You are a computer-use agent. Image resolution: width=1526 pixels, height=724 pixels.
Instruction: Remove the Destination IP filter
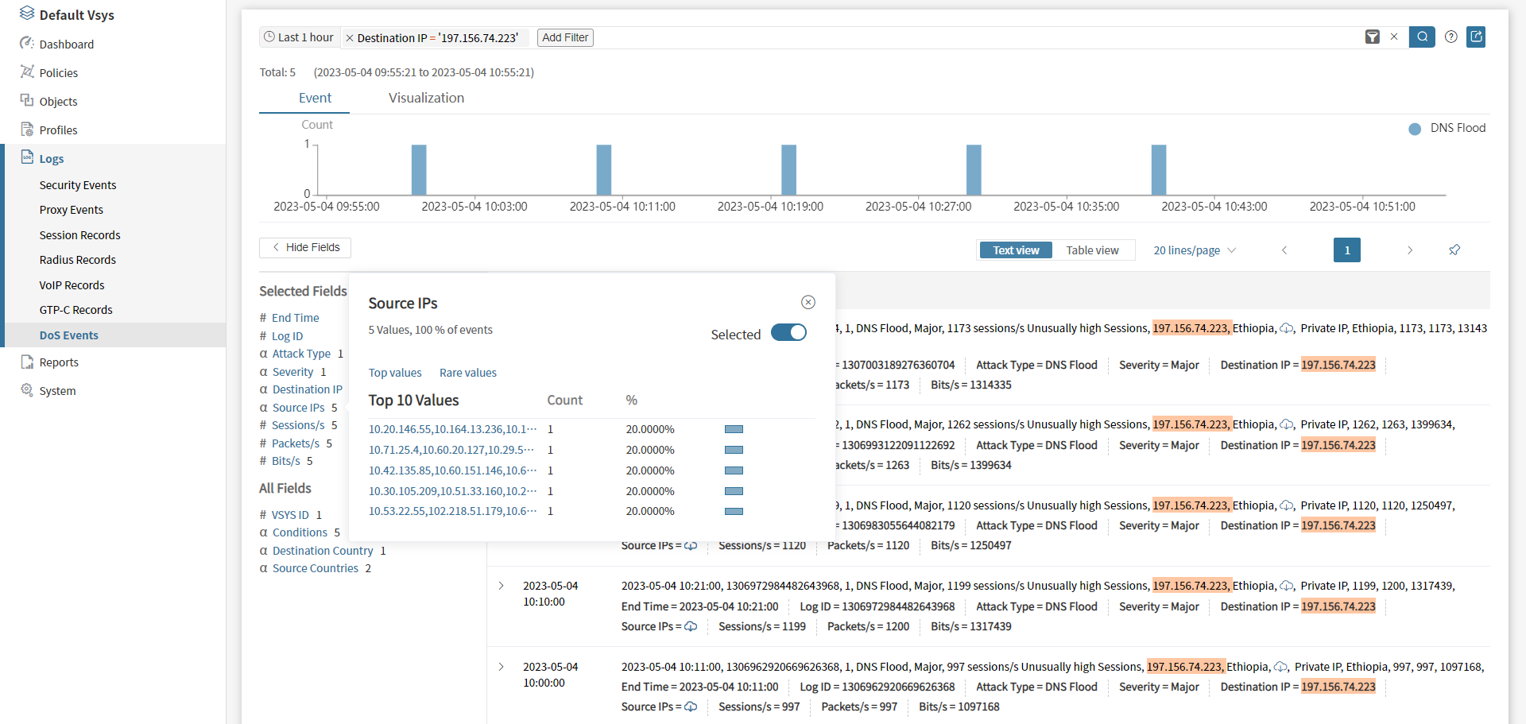(x=350, y=38)
